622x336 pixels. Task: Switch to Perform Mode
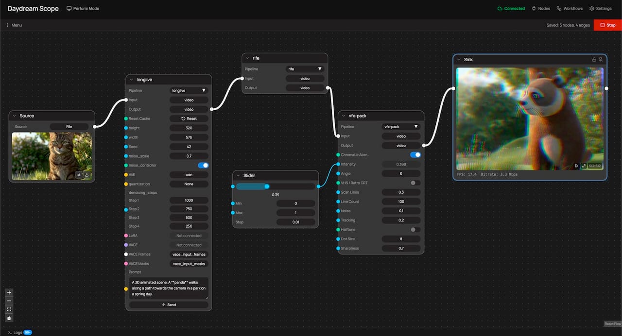click(83, 9)
